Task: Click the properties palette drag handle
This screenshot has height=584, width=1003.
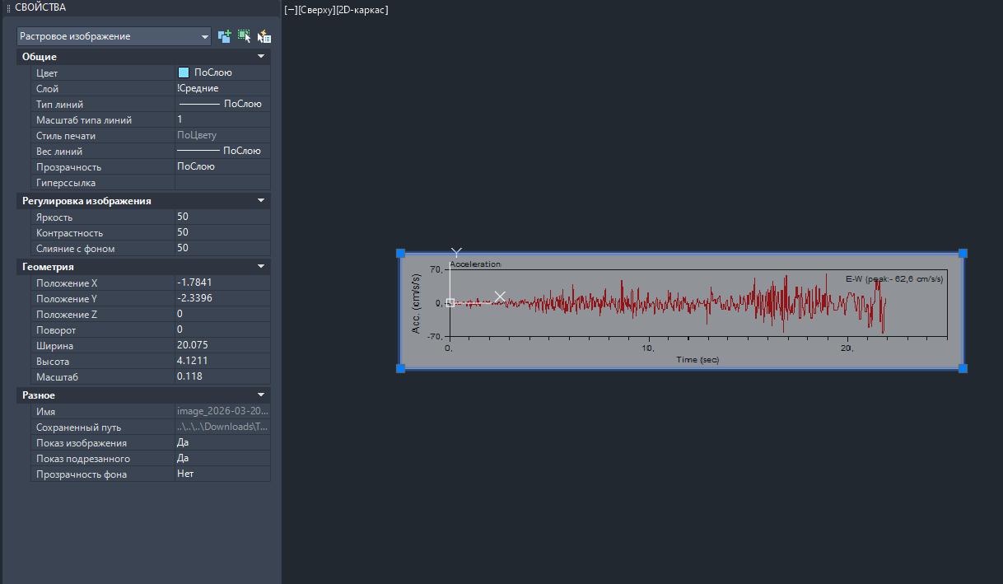Action: click(9, 7)
